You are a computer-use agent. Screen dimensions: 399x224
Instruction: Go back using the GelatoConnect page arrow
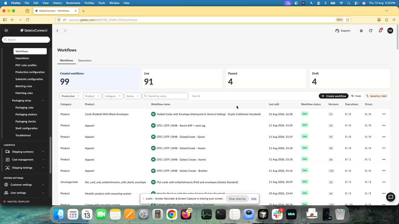[57, 30]
